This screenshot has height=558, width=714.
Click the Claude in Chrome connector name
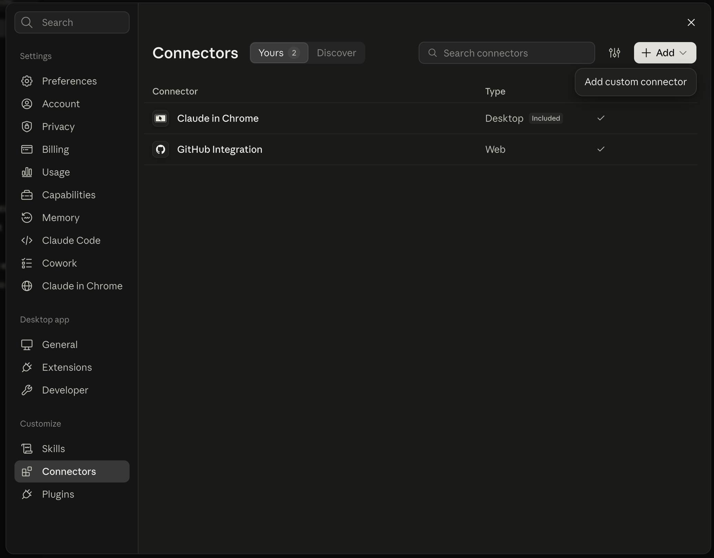tap(218, 118)
